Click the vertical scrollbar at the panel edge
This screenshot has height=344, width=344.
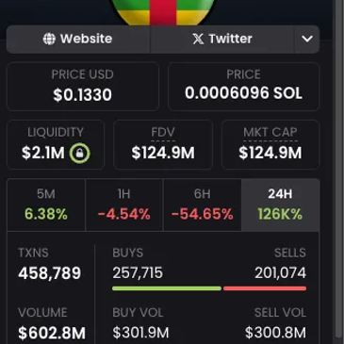click(x=338, y=170)
